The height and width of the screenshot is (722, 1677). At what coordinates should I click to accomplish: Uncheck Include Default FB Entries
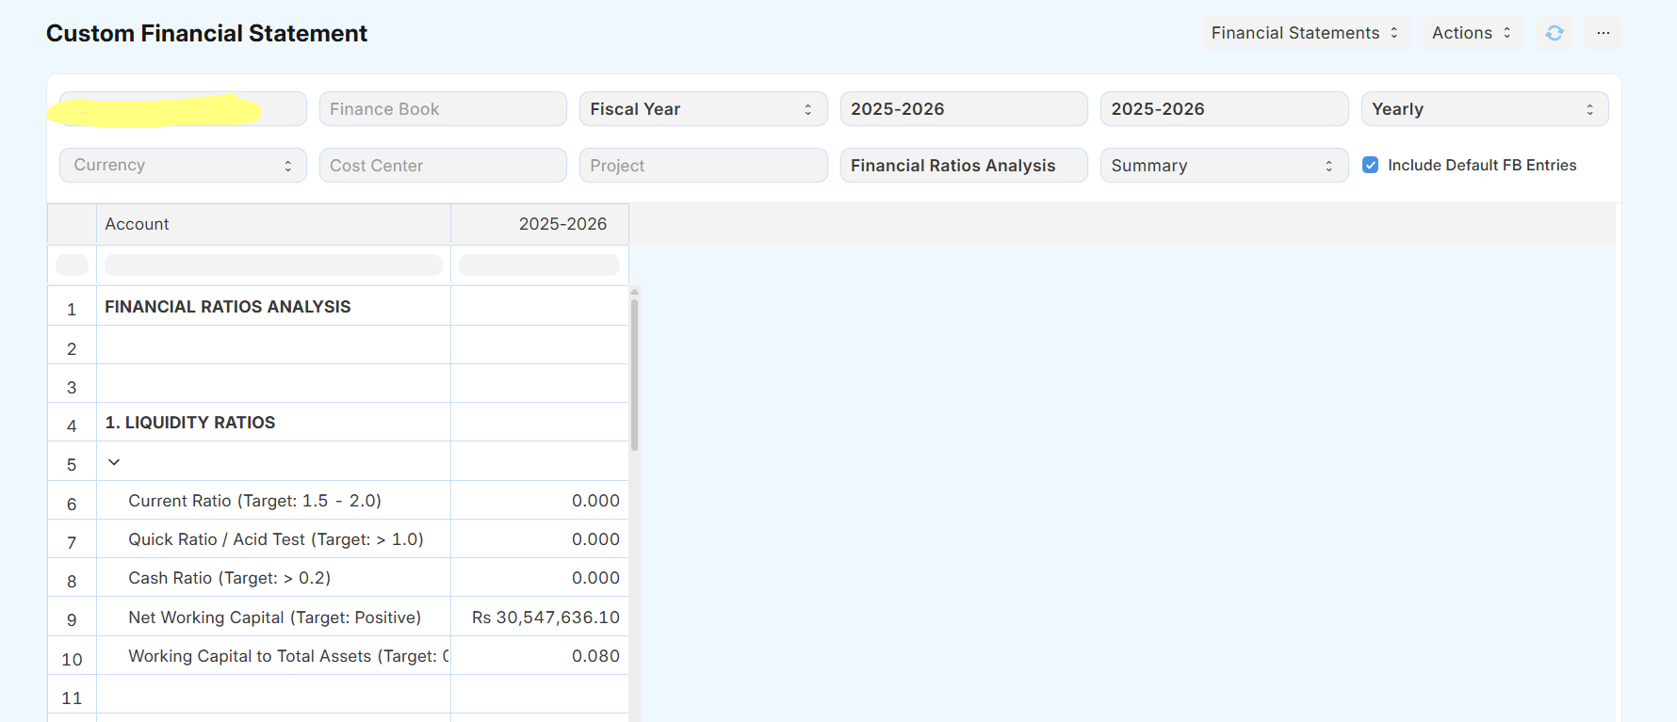(x=1371, y=166)
